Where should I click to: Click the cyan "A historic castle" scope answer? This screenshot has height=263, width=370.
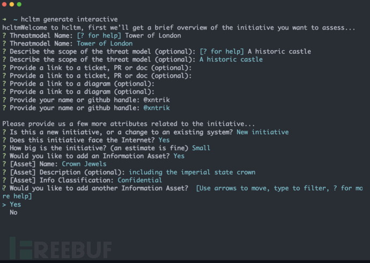(231, 59)
